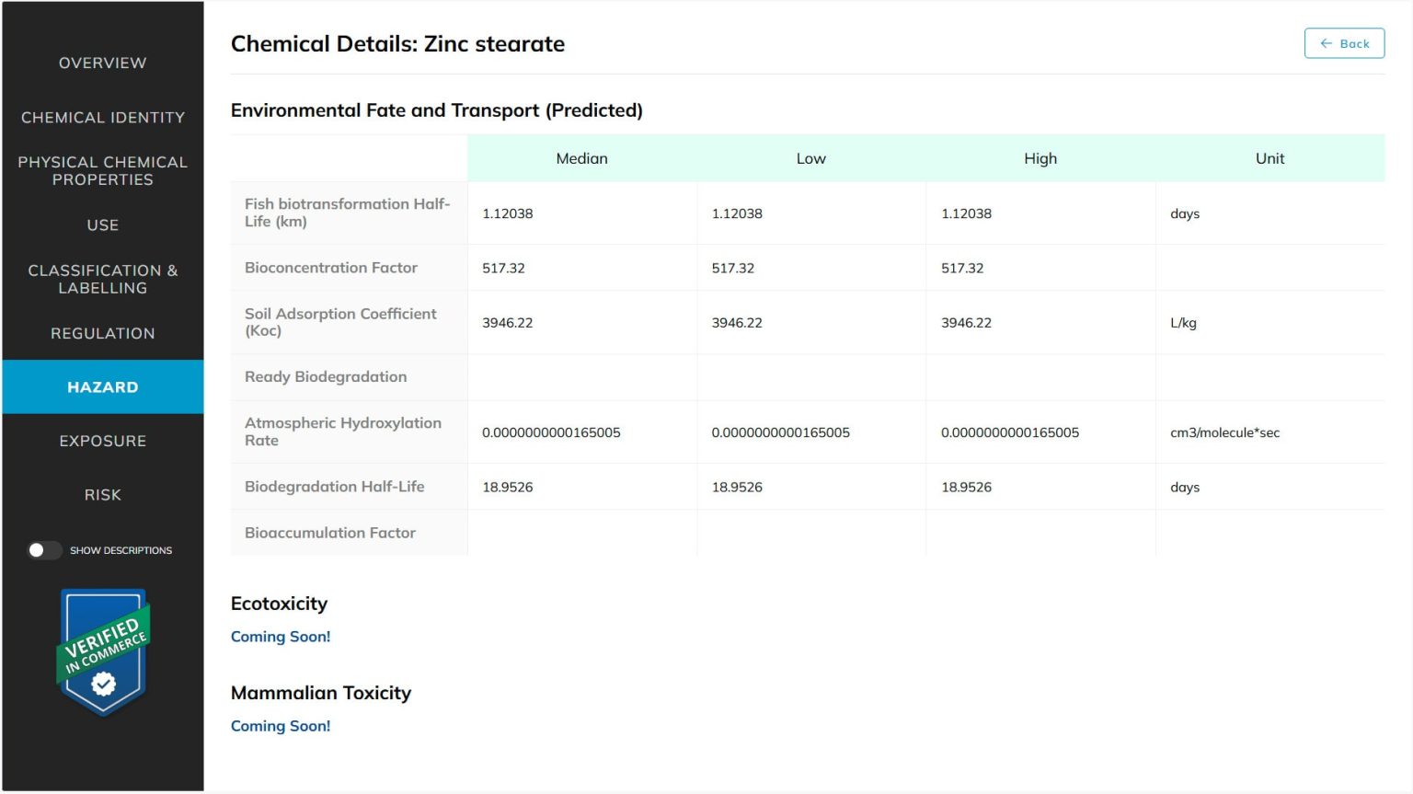Image resolution: width=1413 pixels, height=794 pixels.
Task: Click Coming Soon link under Ecotoxicity
Action: [280, 637]
